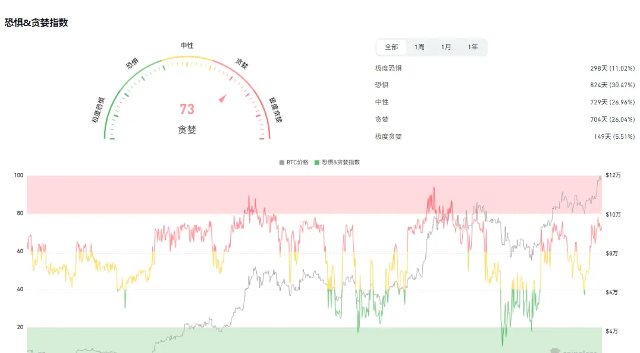640x353 pixels.
Task: Click the 恐惧&贪婪指数 page heading
Action: (36, 23)
